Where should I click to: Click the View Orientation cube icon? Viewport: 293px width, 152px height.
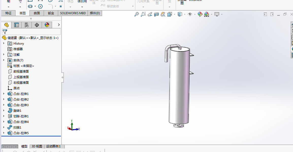point(170,14)
